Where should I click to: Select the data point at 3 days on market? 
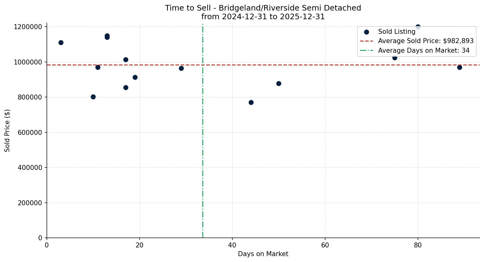(x=61, y=42)
